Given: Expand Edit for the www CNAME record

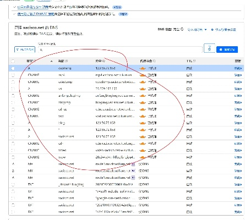Looking at the screenshot, I should point(238,157).
